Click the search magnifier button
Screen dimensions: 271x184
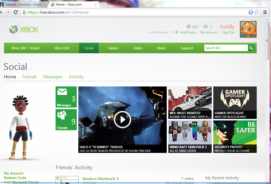pos(251,48)
